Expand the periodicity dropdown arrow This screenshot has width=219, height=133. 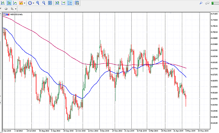33,3
